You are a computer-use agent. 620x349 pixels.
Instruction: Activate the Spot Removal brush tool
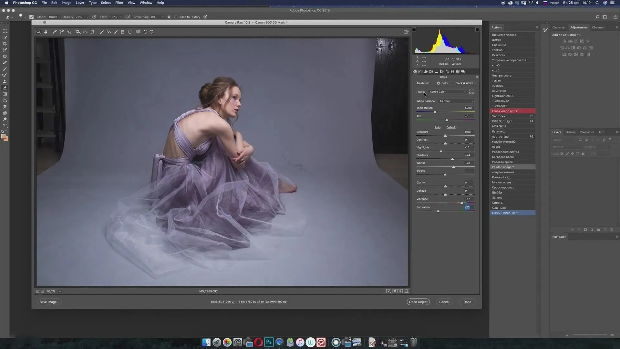[x=101, y=32]
